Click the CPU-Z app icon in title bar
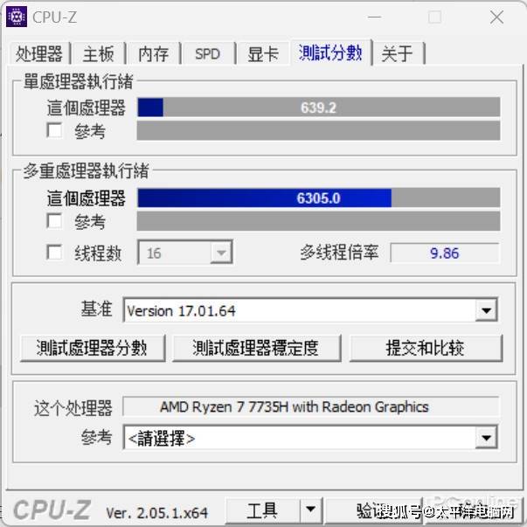527x527 pixels. (x=17, y=17)
